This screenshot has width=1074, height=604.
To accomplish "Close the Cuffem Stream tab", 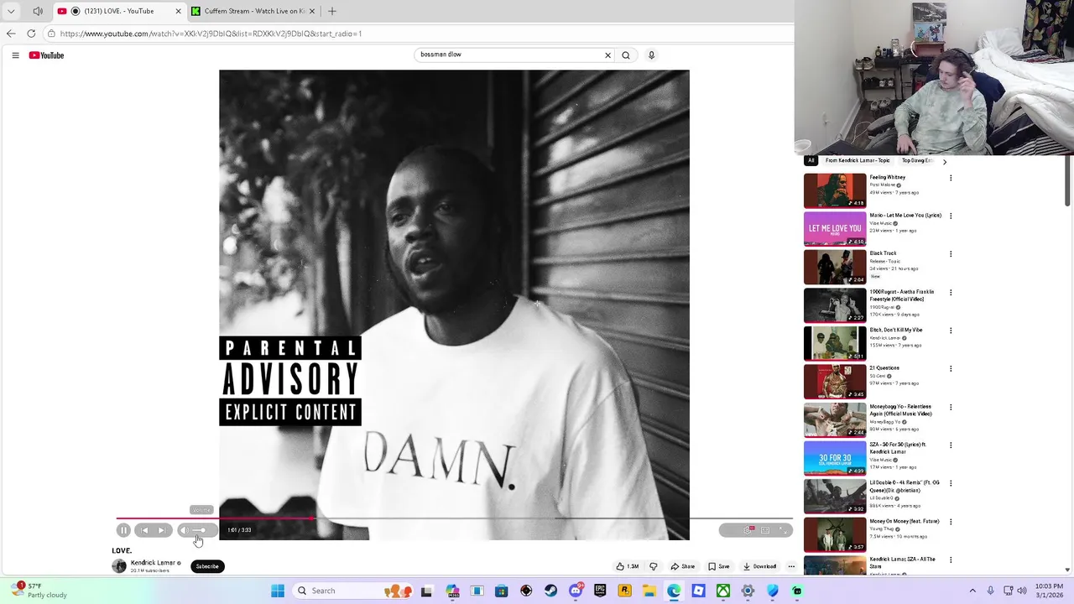I will (x=312, y=11).
